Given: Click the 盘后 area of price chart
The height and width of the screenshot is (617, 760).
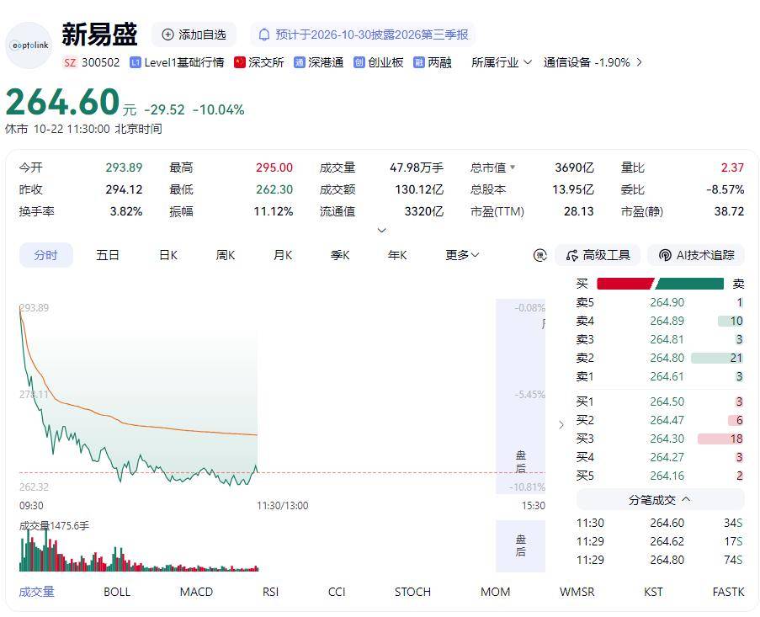Looking at the screenshot, I should pos(521,396).
